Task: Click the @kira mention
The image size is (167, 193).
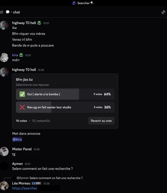Action: pos(17,139)
